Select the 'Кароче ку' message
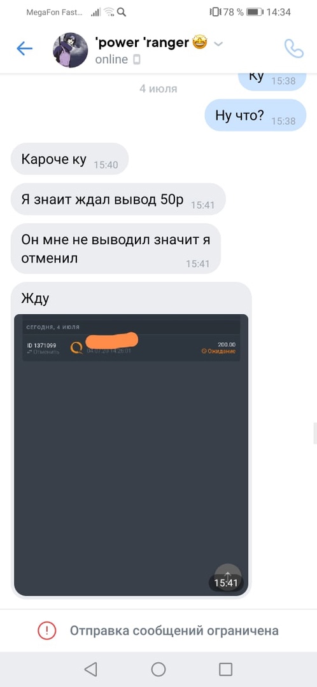317x687 pixels. [70, 159]
